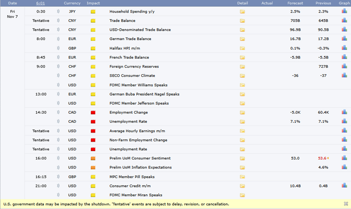The image size is (351, 209).
Task: Click the orange impact icon for Prelim UoM Consumer Sentiment
Action: pyautogui.click(x=93, y=158)
